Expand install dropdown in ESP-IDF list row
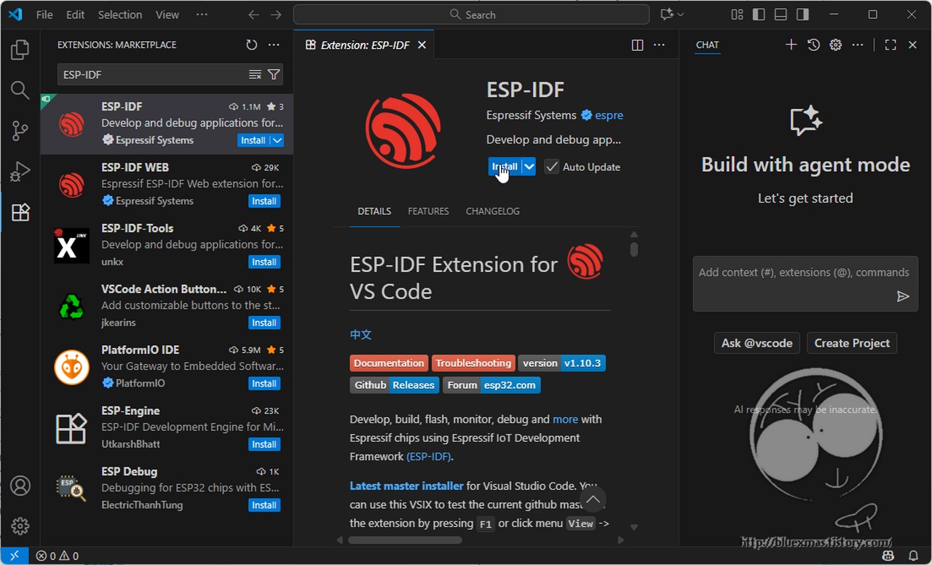This screenshot has width=932, height=565. 277,141
